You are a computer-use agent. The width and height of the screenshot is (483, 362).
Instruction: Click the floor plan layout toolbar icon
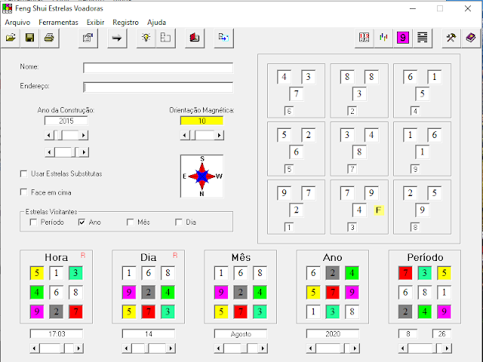(x=165, y=38)
